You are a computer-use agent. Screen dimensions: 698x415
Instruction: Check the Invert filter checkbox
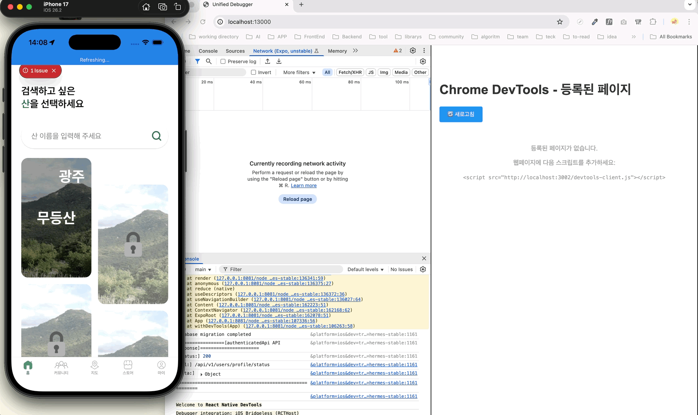click(254, 72)
